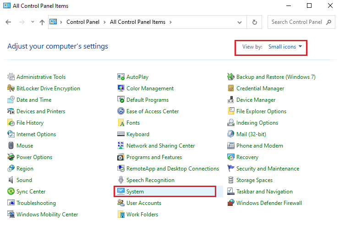This screenshot has height=226, width=339.
Task: Open the Default Programs icon
Action: [x=121, y=99]
